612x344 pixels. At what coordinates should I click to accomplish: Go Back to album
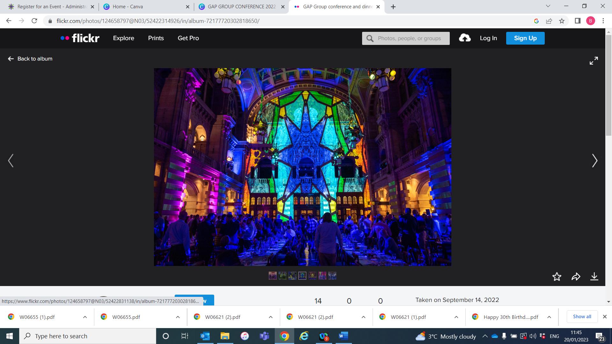[30, 59]
